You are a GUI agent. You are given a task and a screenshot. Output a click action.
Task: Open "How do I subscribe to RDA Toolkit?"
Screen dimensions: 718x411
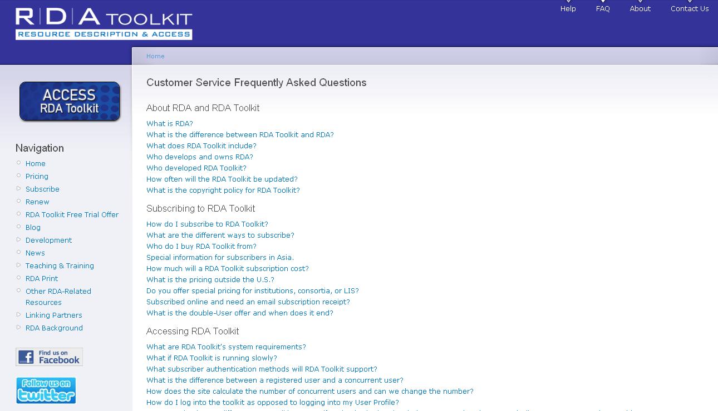click(207, 224)
